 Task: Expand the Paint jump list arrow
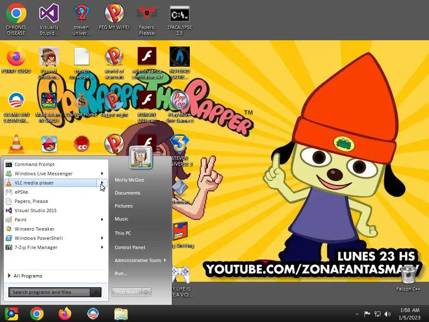pyautogui.click(x=102, y=220)
